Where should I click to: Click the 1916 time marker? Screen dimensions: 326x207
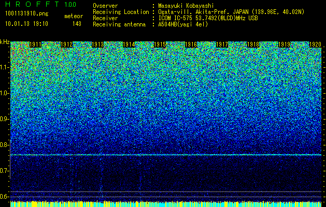click(191, 45)
